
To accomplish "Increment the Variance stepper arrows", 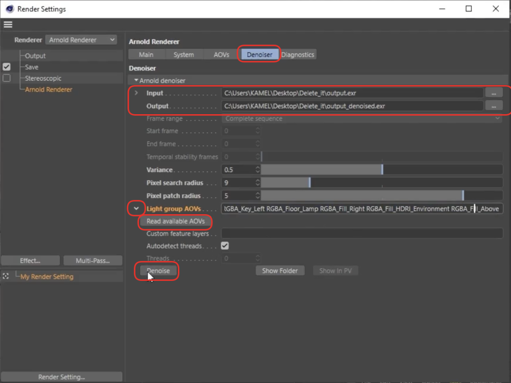I will point(258,169).
